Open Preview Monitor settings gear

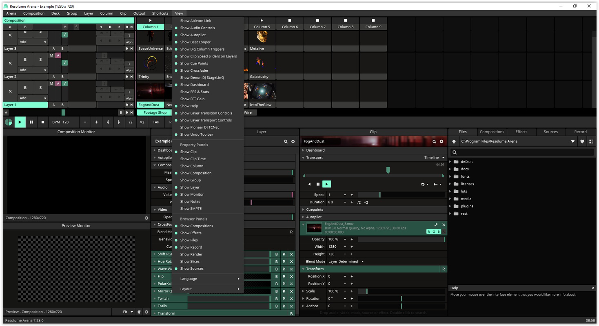tap(146, 312)
